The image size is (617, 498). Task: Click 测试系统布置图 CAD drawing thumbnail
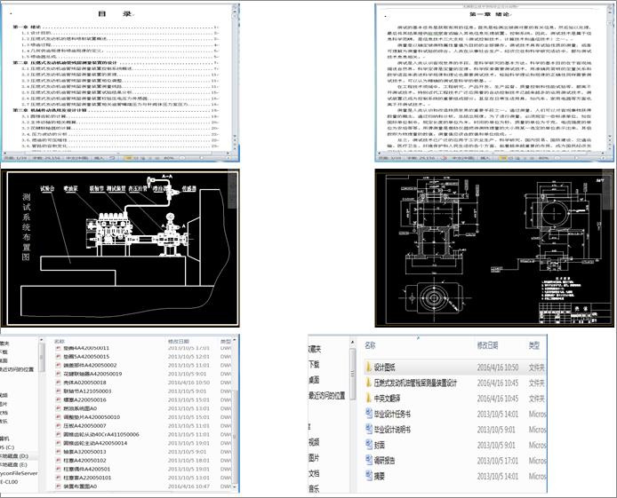[x=120, y=249]
